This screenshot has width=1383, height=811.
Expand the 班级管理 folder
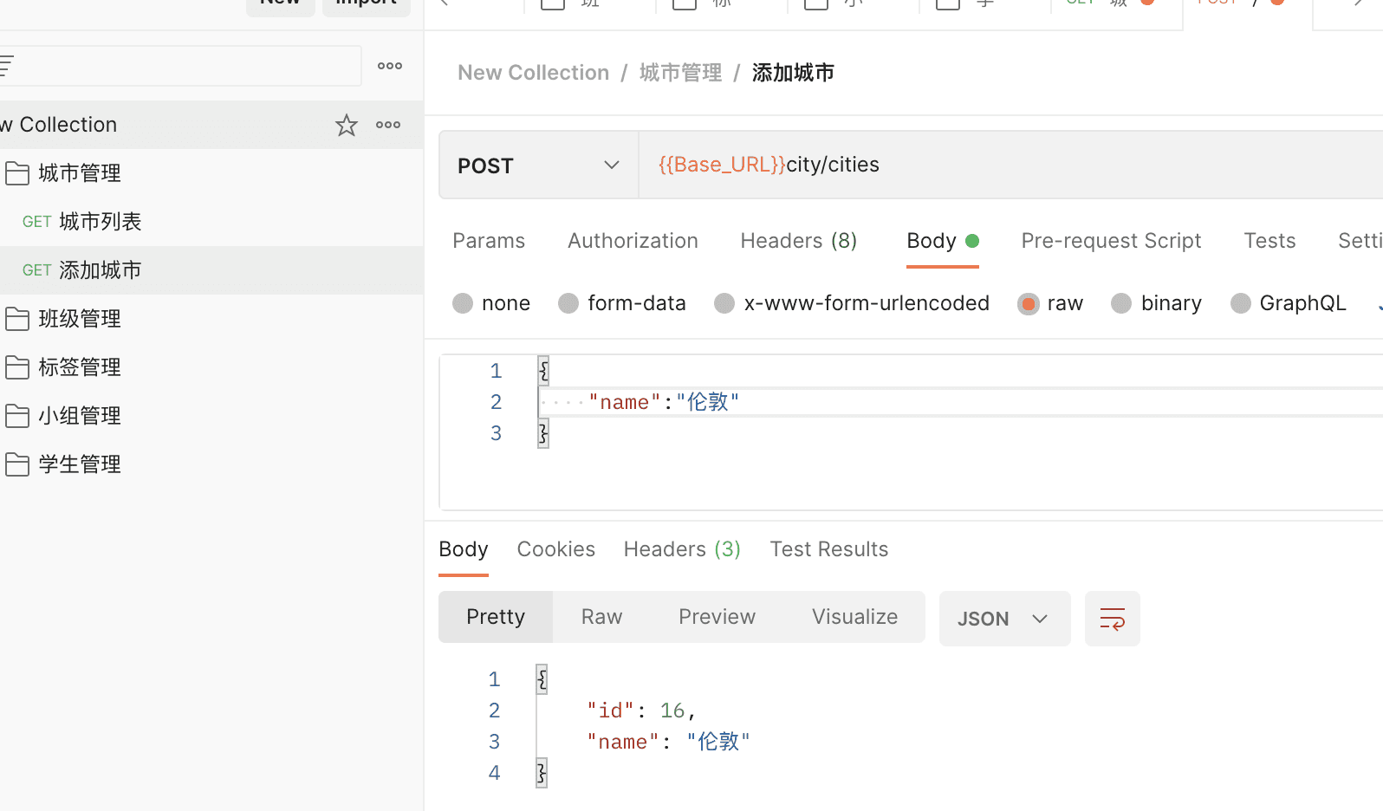coord(211,319)
